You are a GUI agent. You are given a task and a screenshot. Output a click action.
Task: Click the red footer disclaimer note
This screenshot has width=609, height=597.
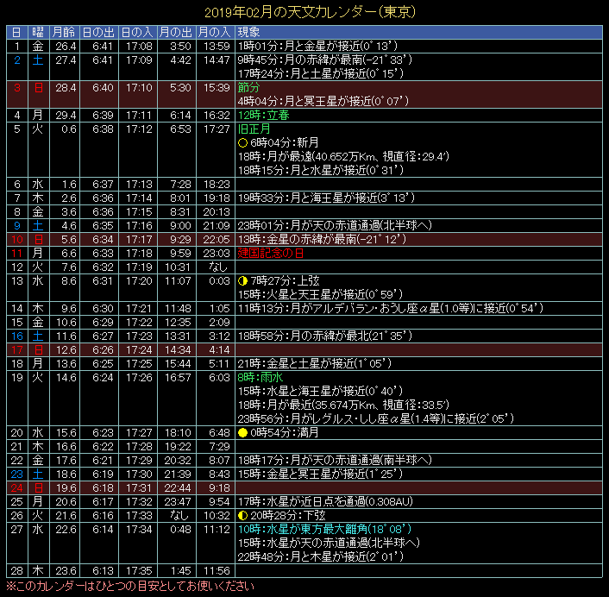point(130,587)
